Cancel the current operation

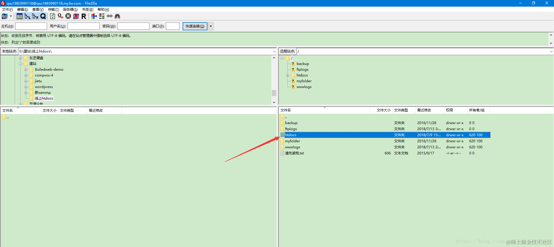[x=68, y=16]
